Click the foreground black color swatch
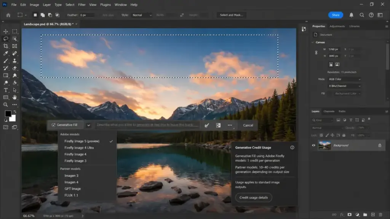 point(8,114)
